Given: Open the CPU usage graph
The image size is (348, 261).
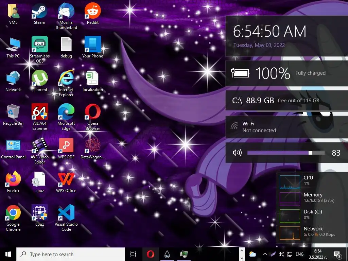Looking at the screenshot, I should 290,182.
